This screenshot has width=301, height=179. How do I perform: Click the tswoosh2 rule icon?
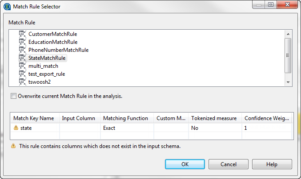click(x=23, y=82)
